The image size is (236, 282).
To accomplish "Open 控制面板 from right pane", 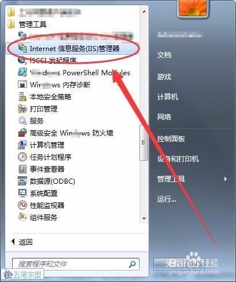I will point(171,139).
